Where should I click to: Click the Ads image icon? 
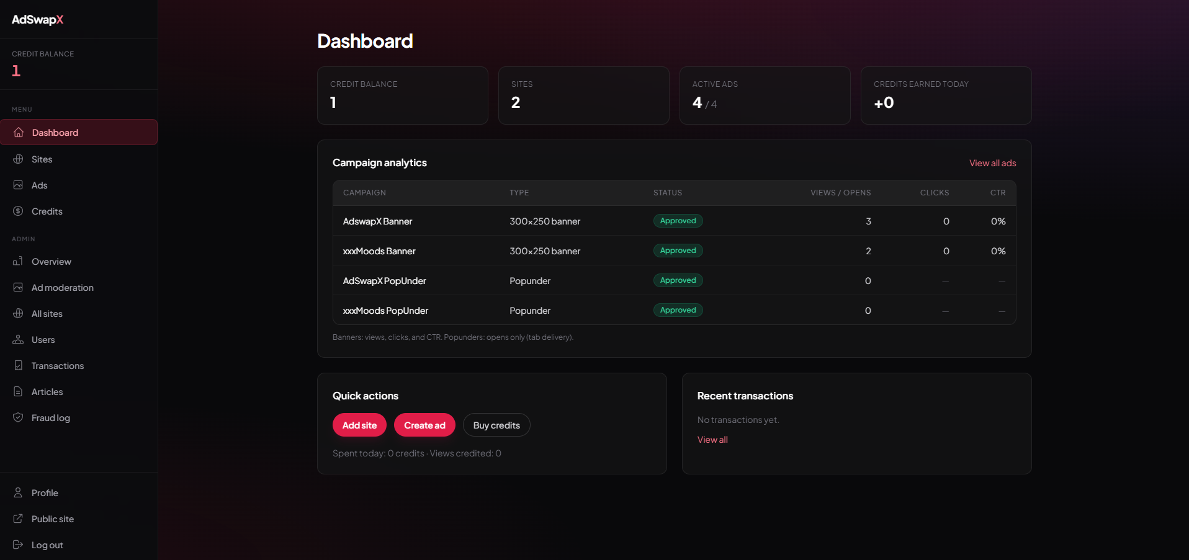[x=18, y=185]
